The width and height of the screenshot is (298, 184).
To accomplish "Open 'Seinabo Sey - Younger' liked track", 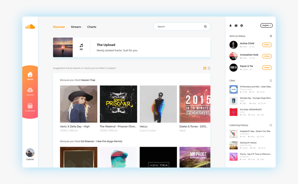I will point(256,98).
